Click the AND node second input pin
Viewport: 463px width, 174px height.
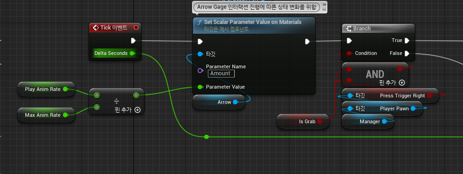[x=349, y=80]
